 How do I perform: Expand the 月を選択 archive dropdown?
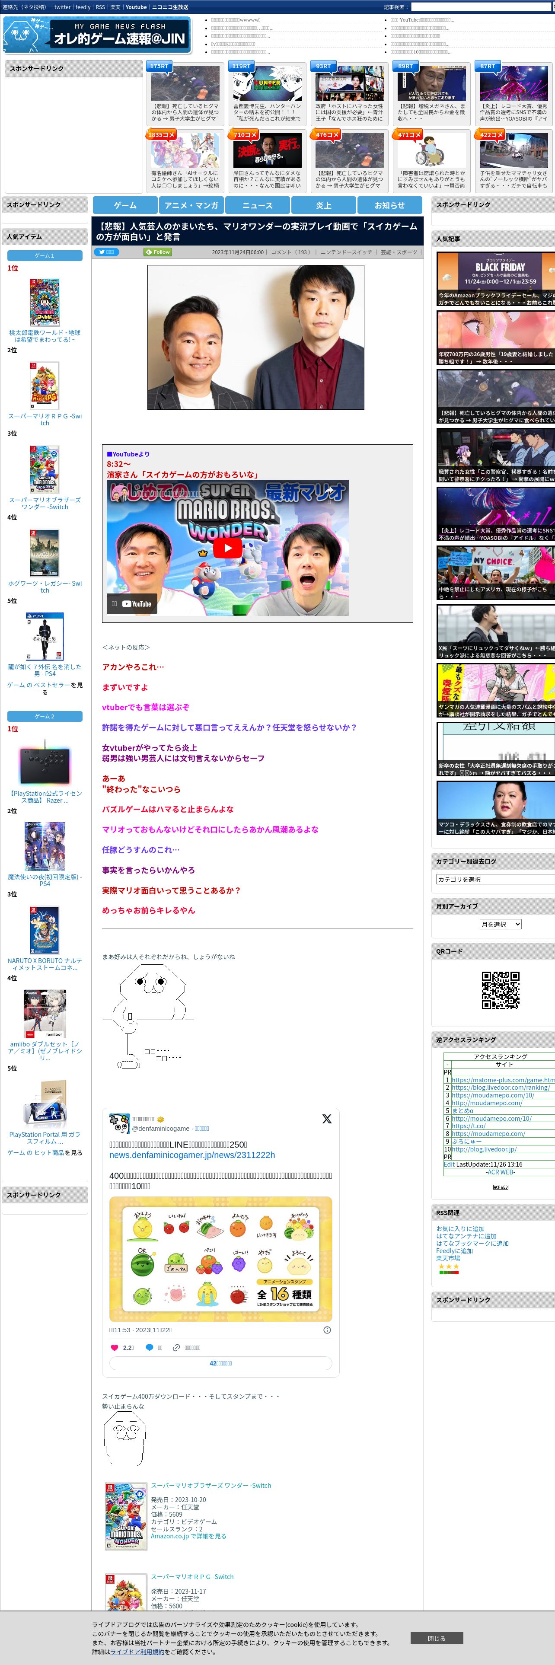coord(500,924)
